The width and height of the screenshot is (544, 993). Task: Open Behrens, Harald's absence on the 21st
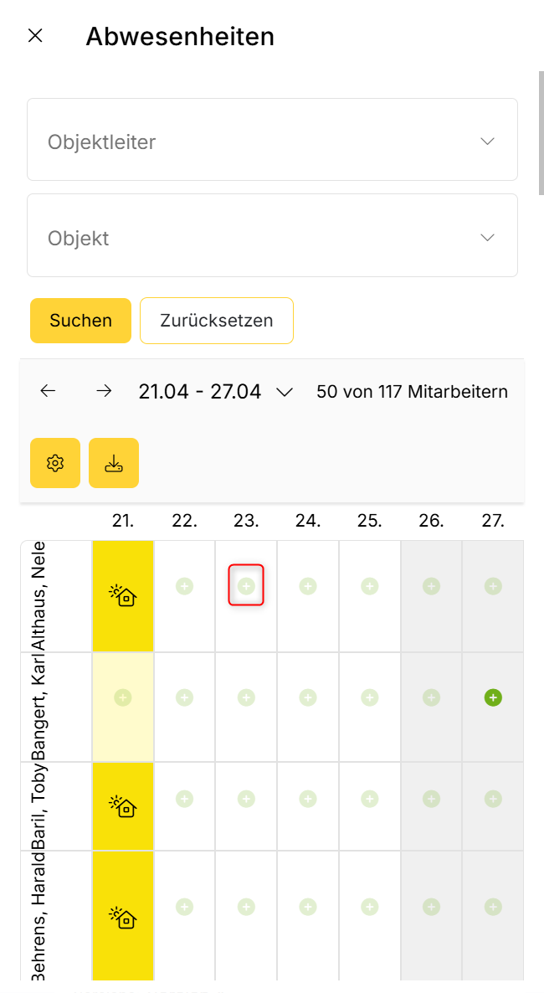point(123,918)
